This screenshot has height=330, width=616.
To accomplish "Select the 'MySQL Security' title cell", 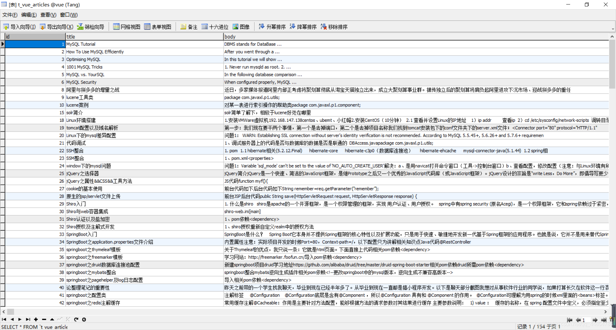I will (144, 82).
